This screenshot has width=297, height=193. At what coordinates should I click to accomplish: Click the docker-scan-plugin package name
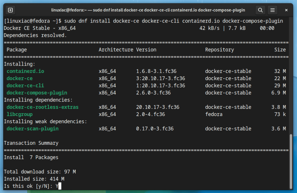[32, 129]
